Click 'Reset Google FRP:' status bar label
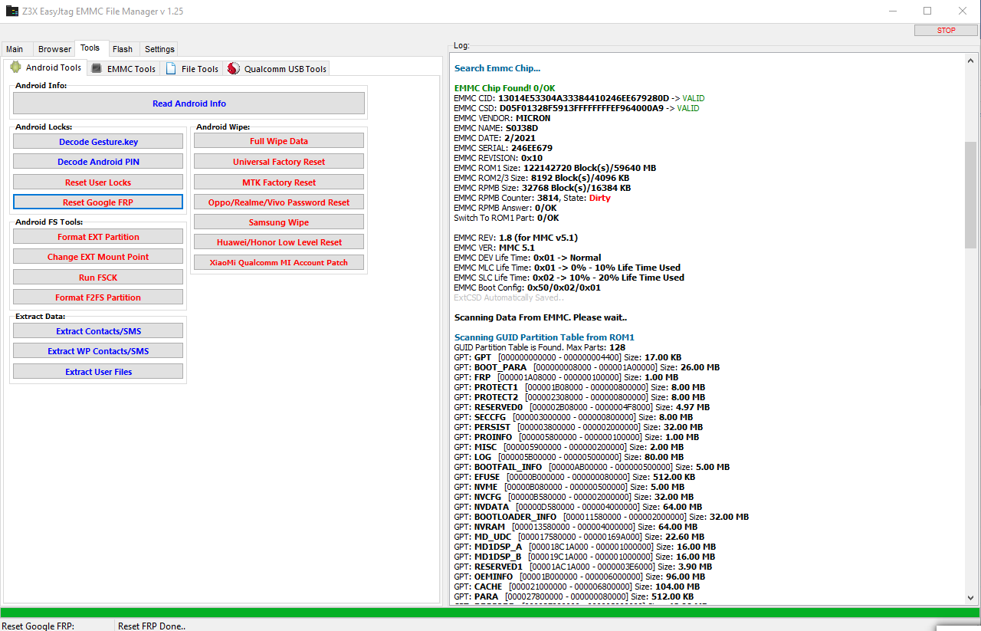Screen dimensions: 981x631 coord(38,626)
